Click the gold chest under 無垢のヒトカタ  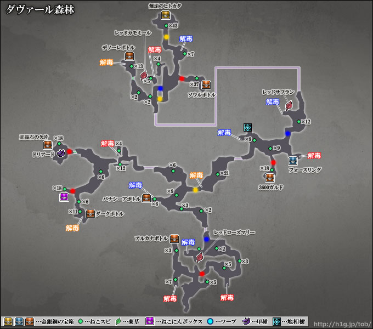pyautogui.click(x=165, y=15)
